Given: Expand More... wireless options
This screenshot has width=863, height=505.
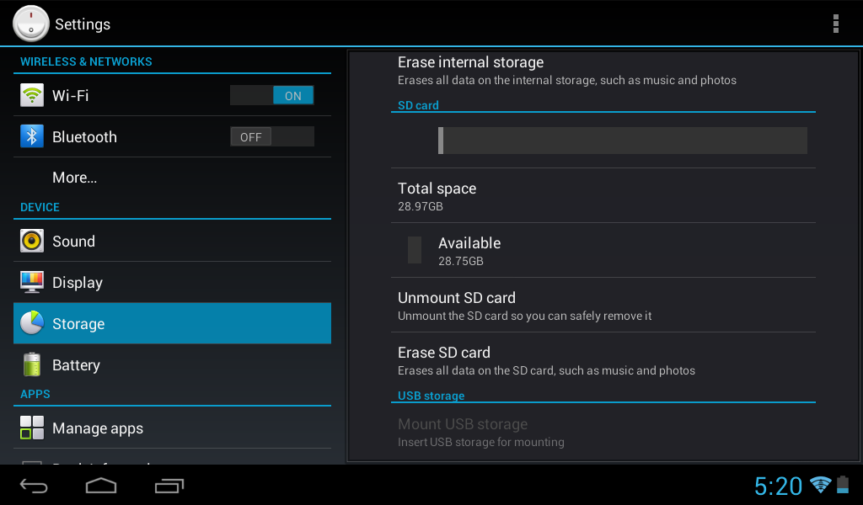Looking at the screenshot, I should 172,178.
